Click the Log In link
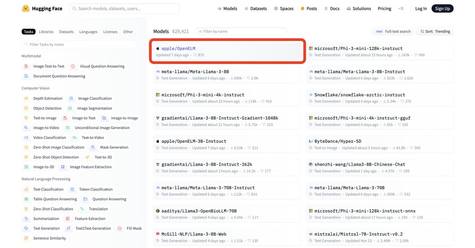 click(x=421, y=8)
